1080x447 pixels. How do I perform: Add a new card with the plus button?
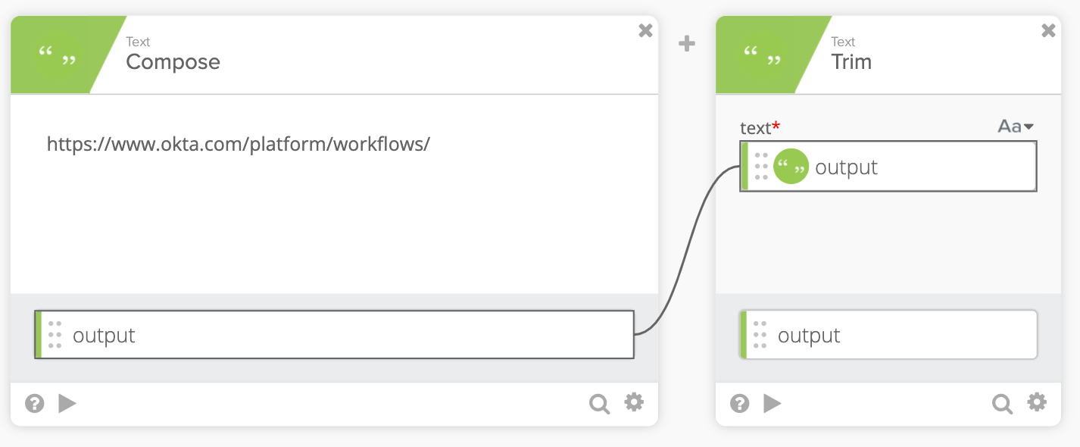(x=687, y=43)
